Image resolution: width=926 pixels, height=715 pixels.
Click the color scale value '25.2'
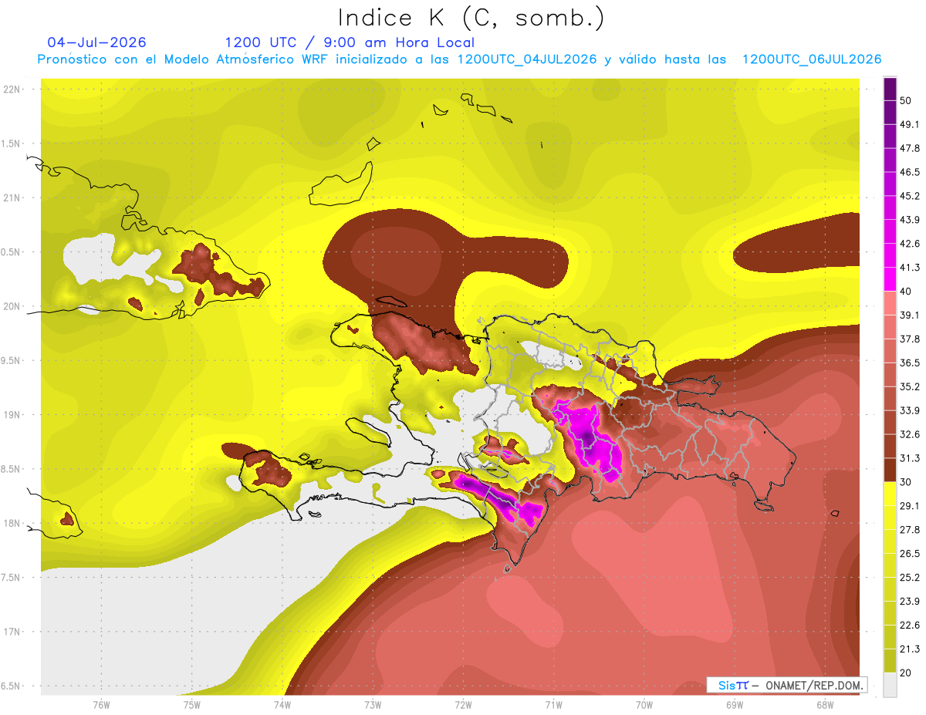(910, 577)
